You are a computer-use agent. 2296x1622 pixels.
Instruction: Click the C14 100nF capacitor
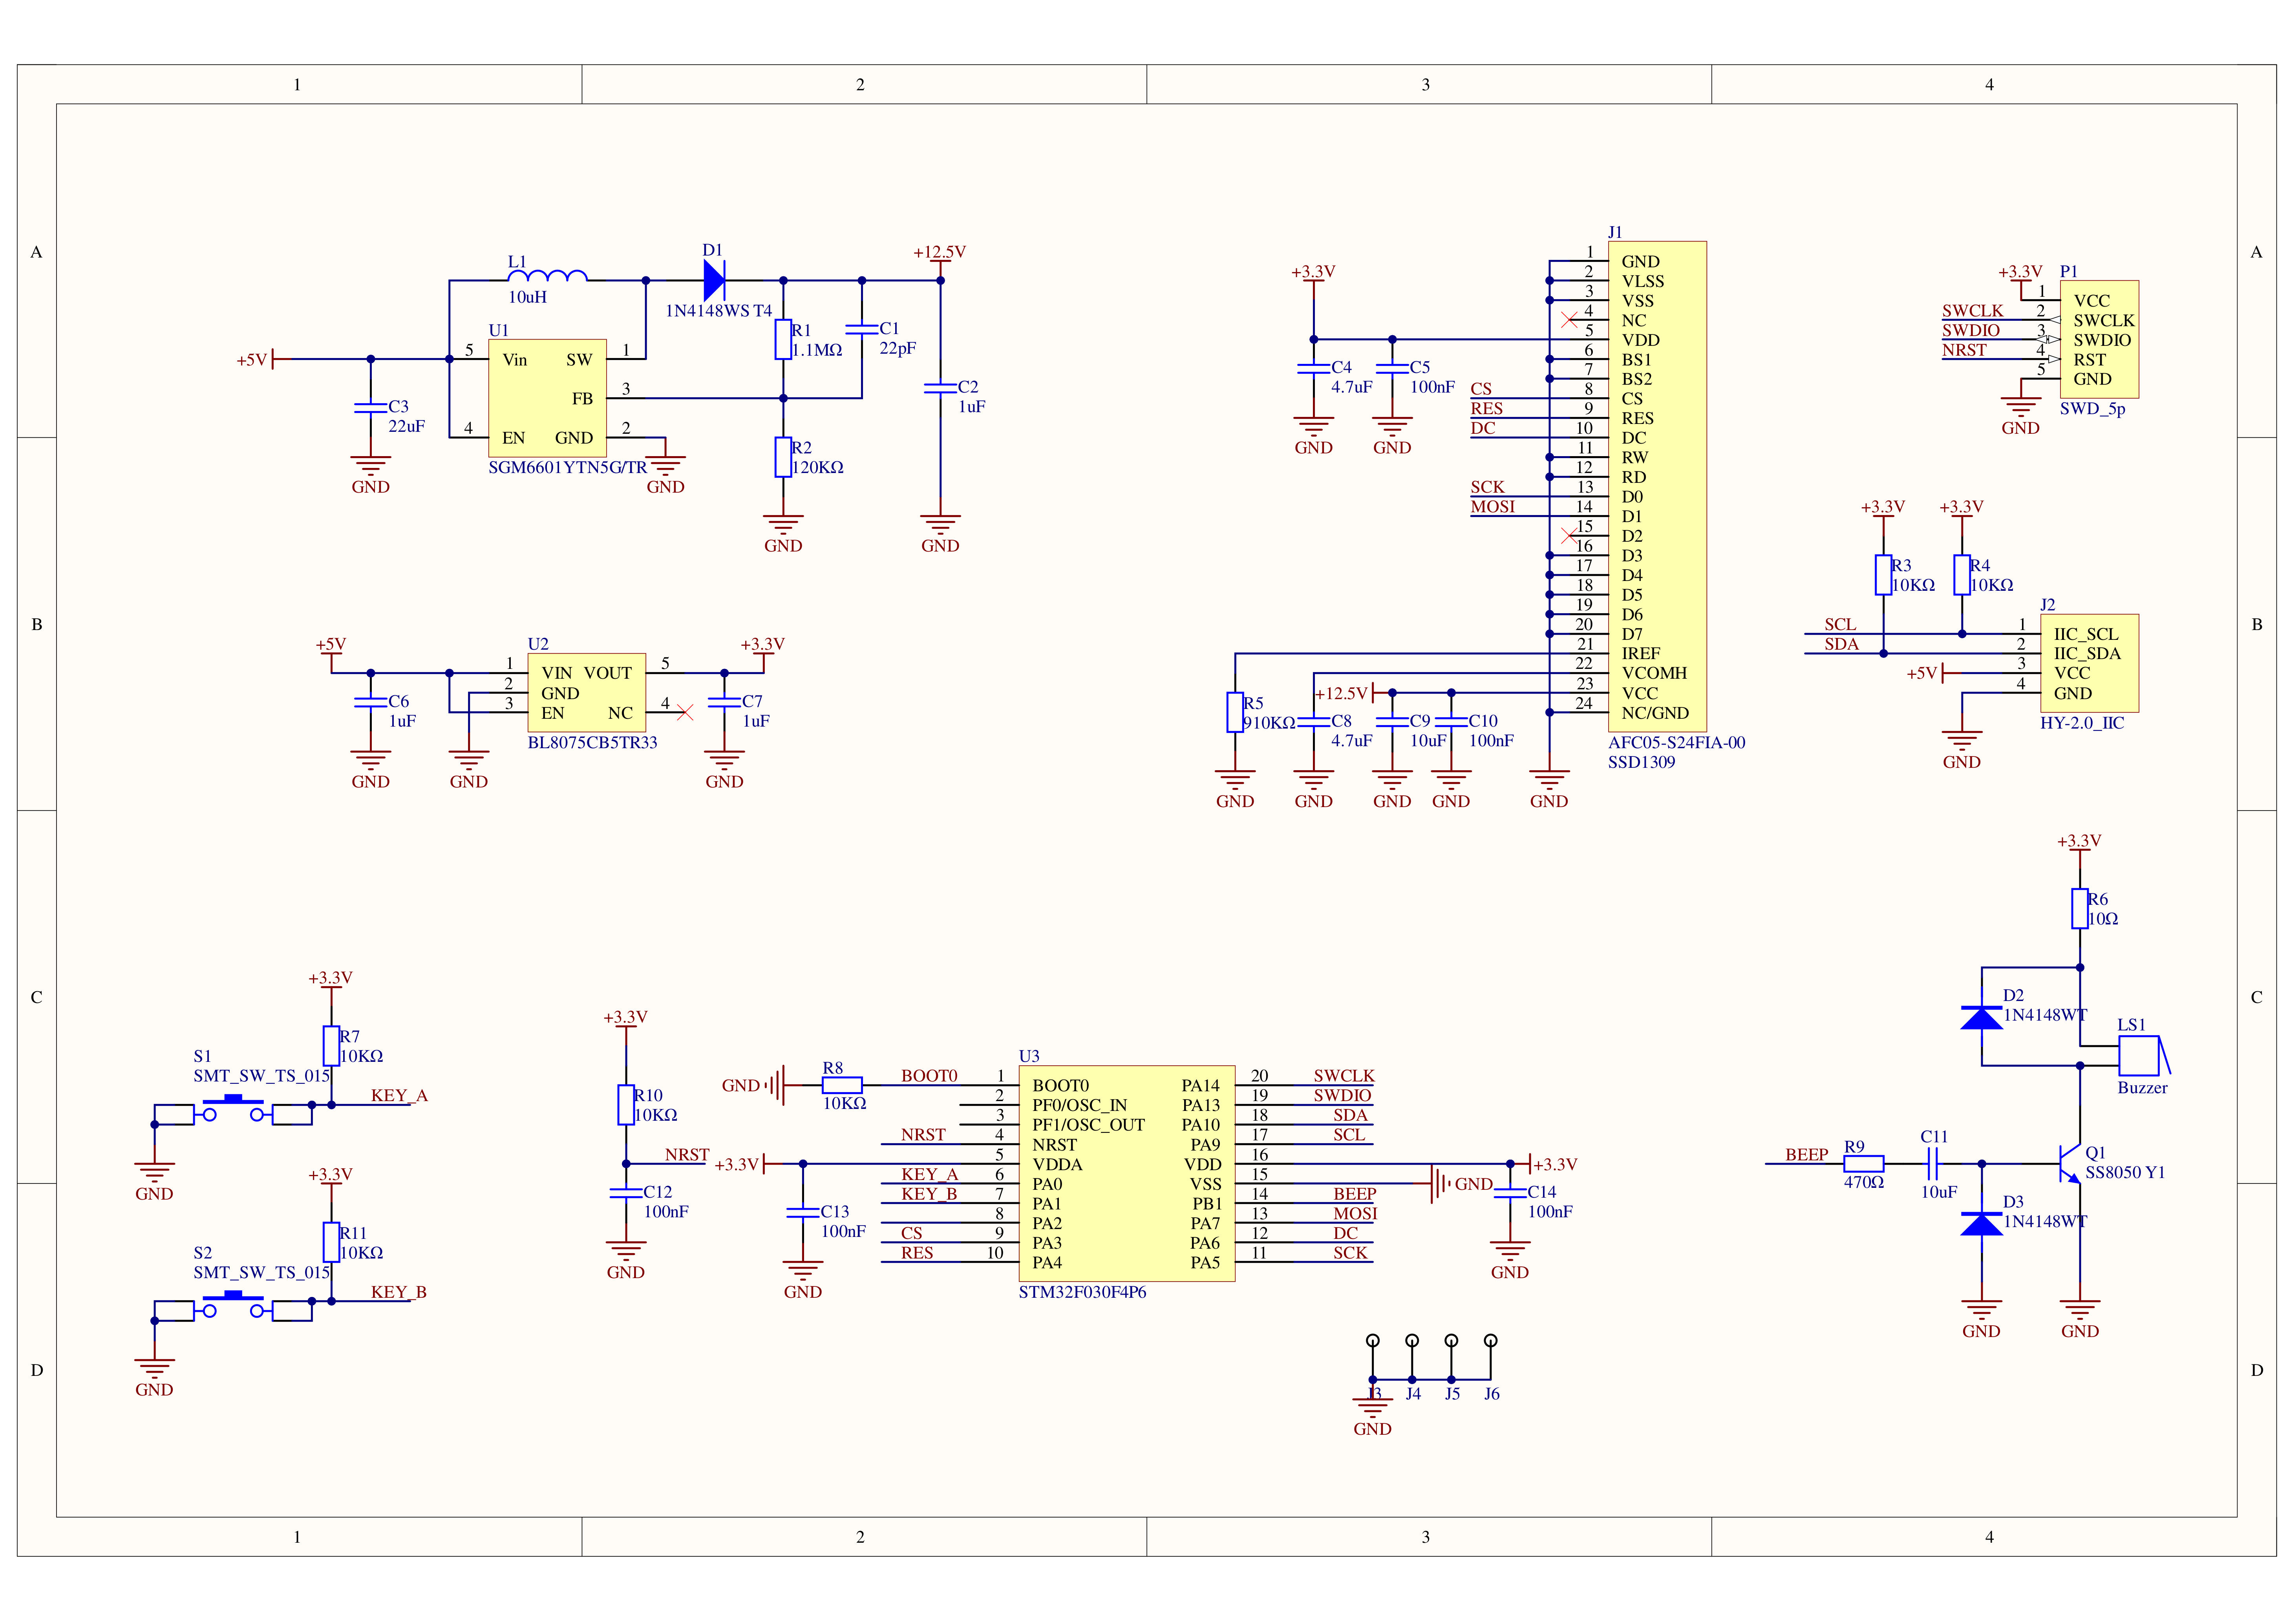1510,1192
